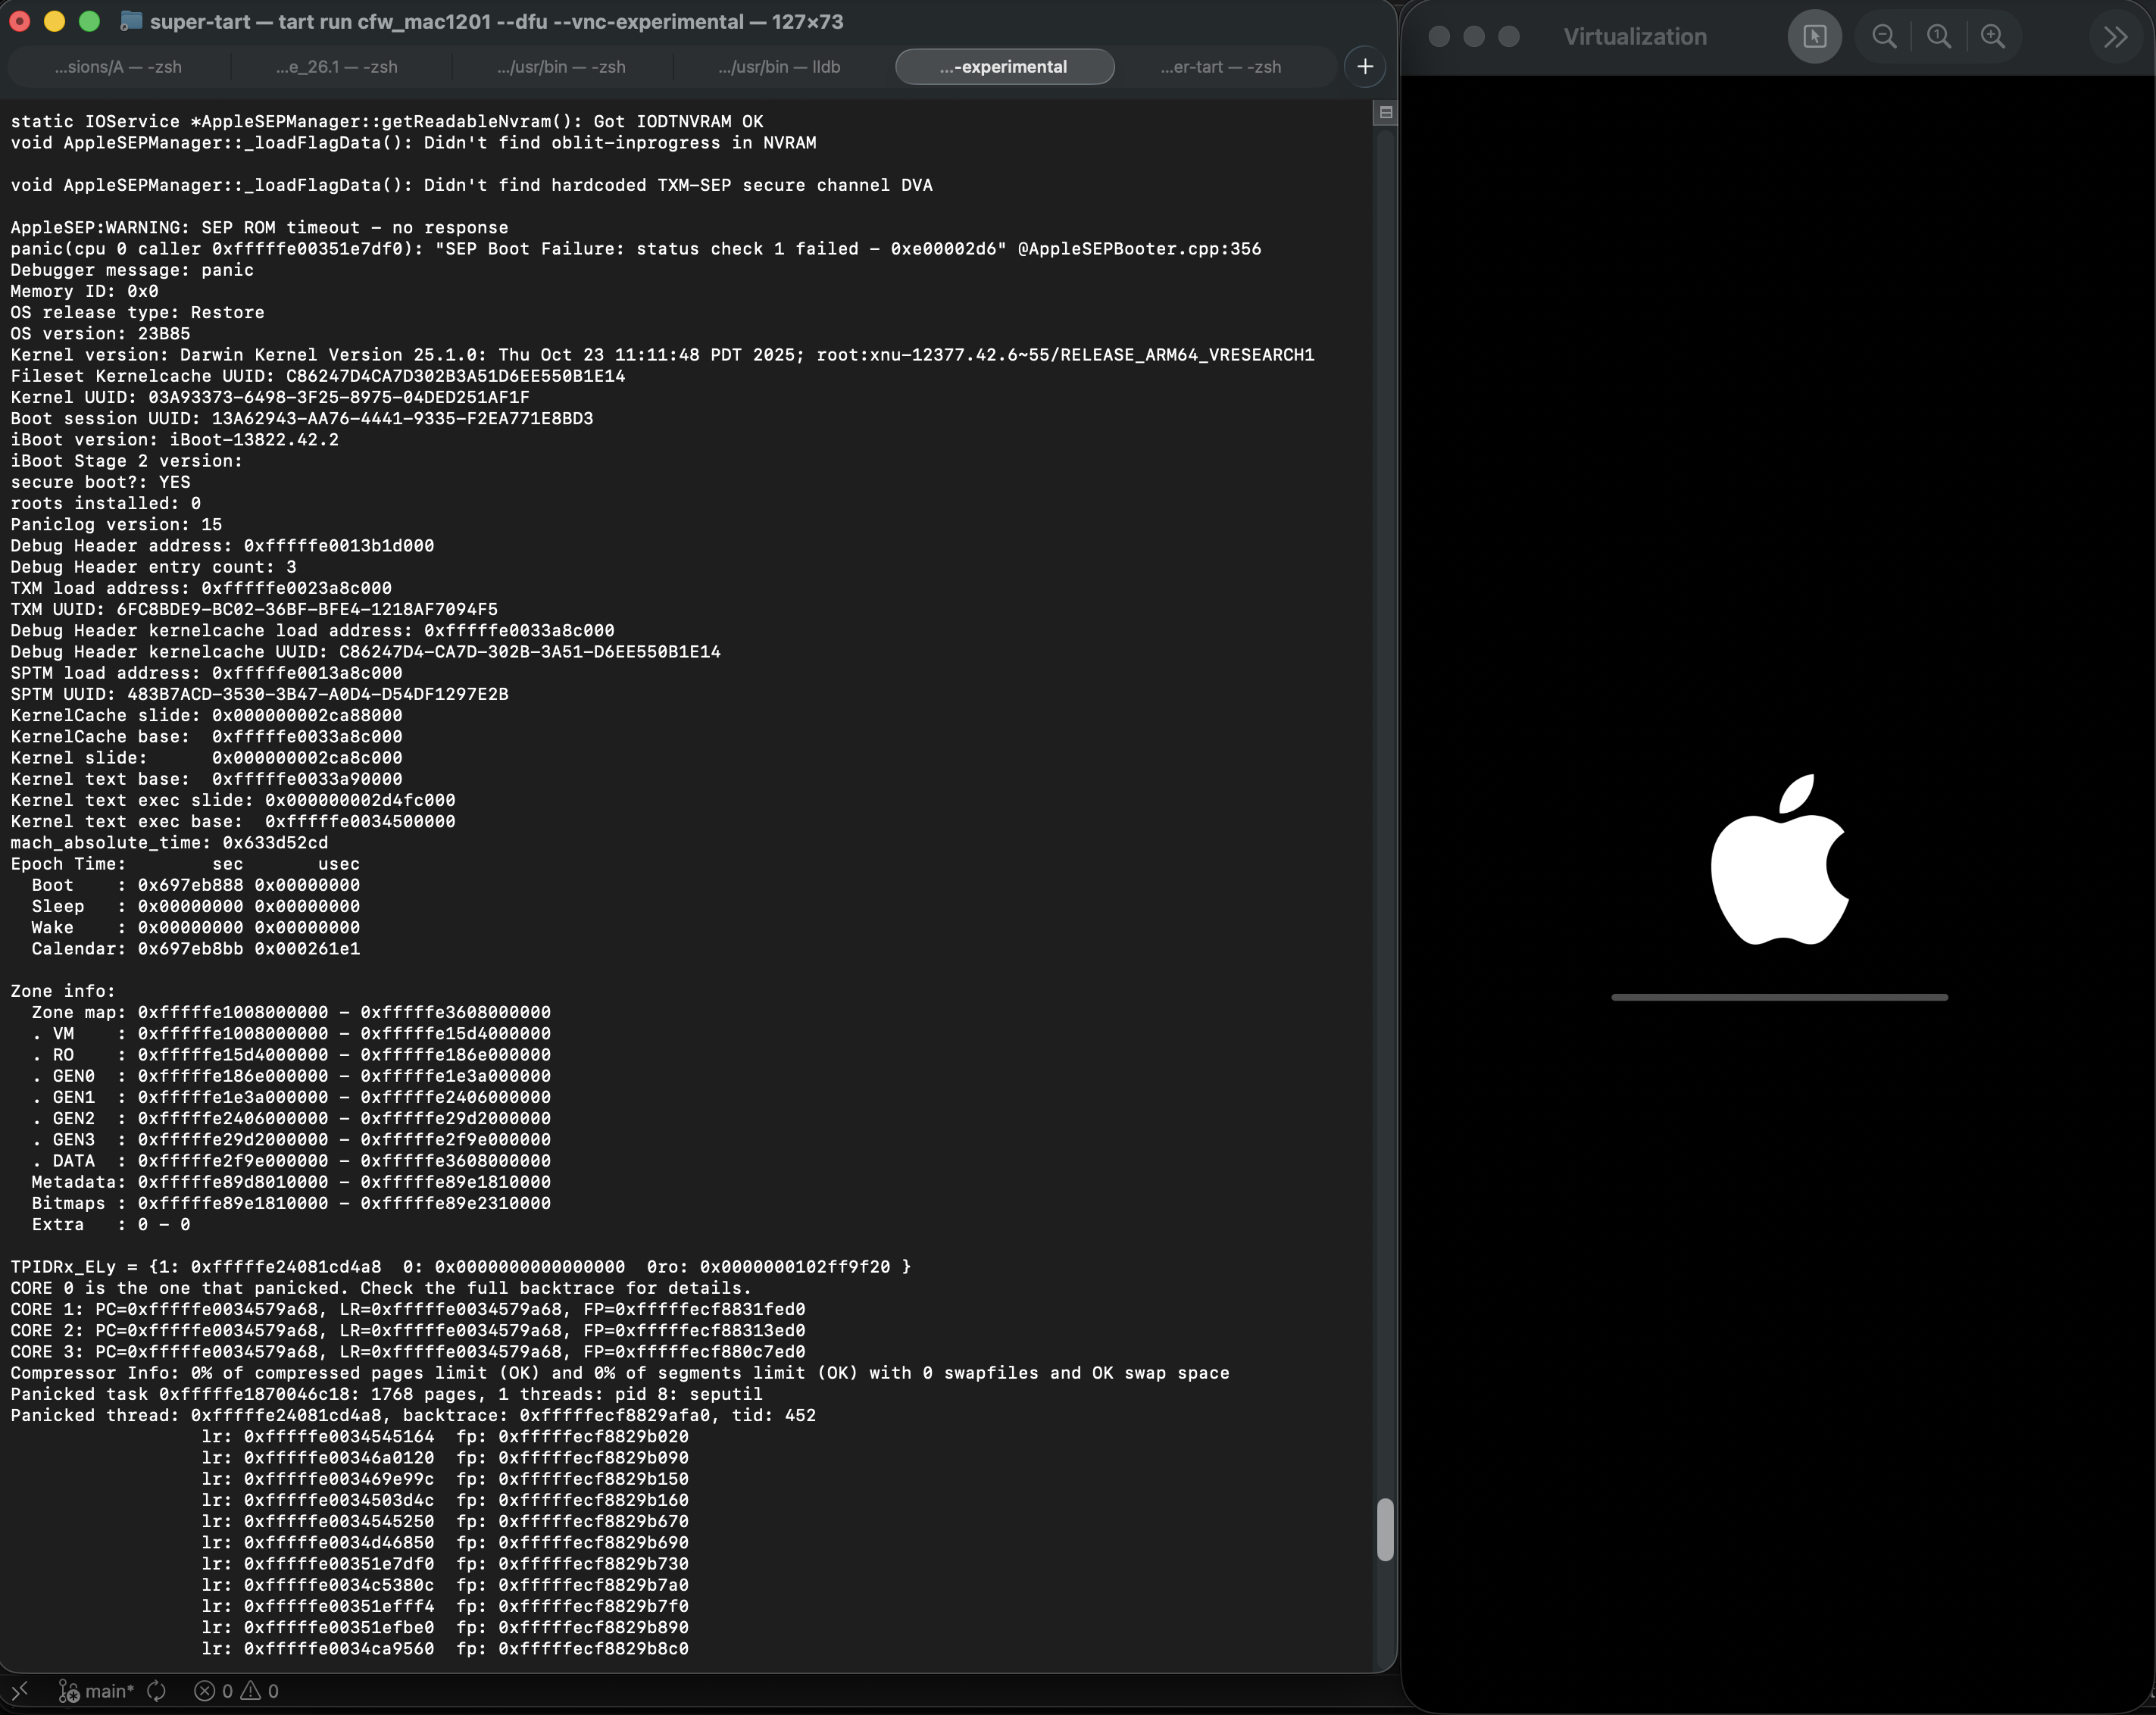Click the terminal window title text
This screenshot has height=1715, width=2156.
pos(497,22)
